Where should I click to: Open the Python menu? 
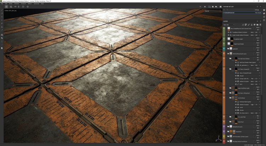(x=30, y=4)
